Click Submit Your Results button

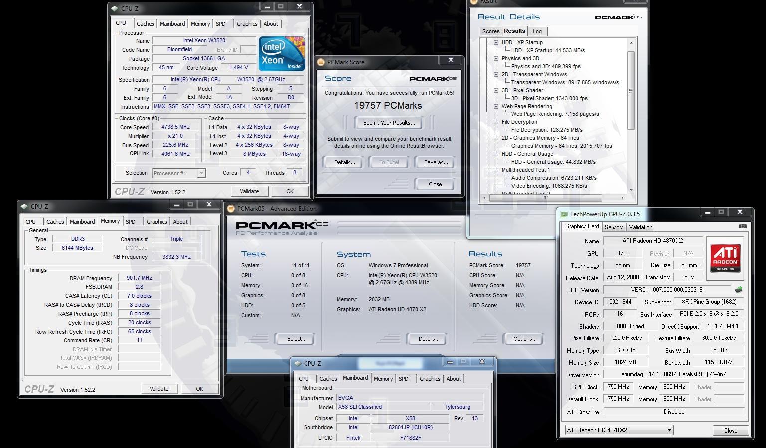tap(389, 123)
